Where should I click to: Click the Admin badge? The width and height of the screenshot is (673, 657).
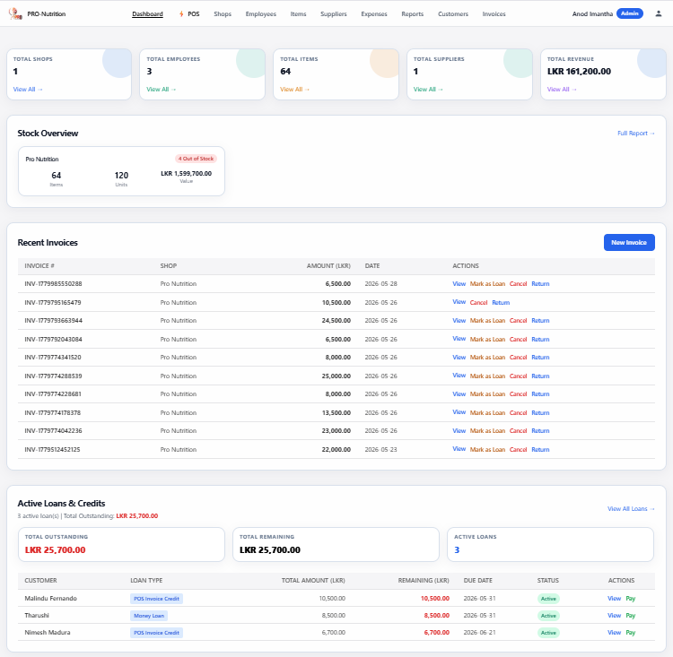pos(629,13)
